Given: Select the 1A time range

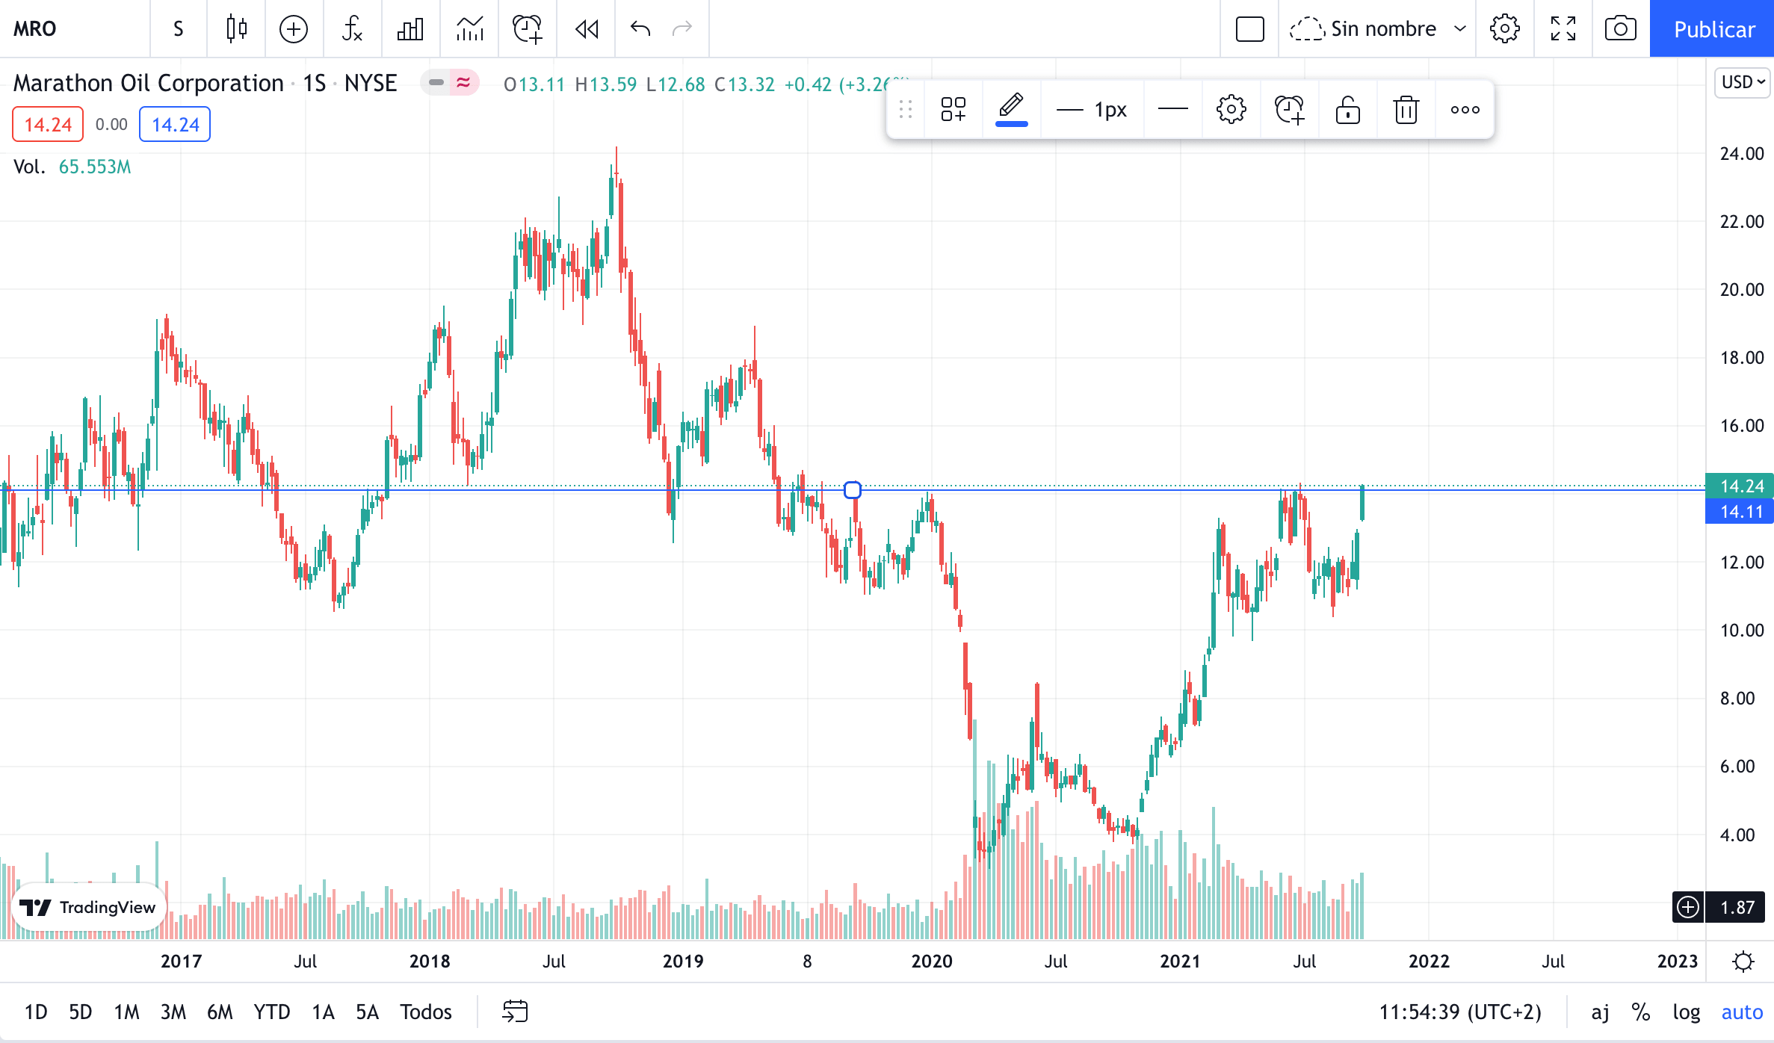Looking at the screenshot, I should [323, 1012].
